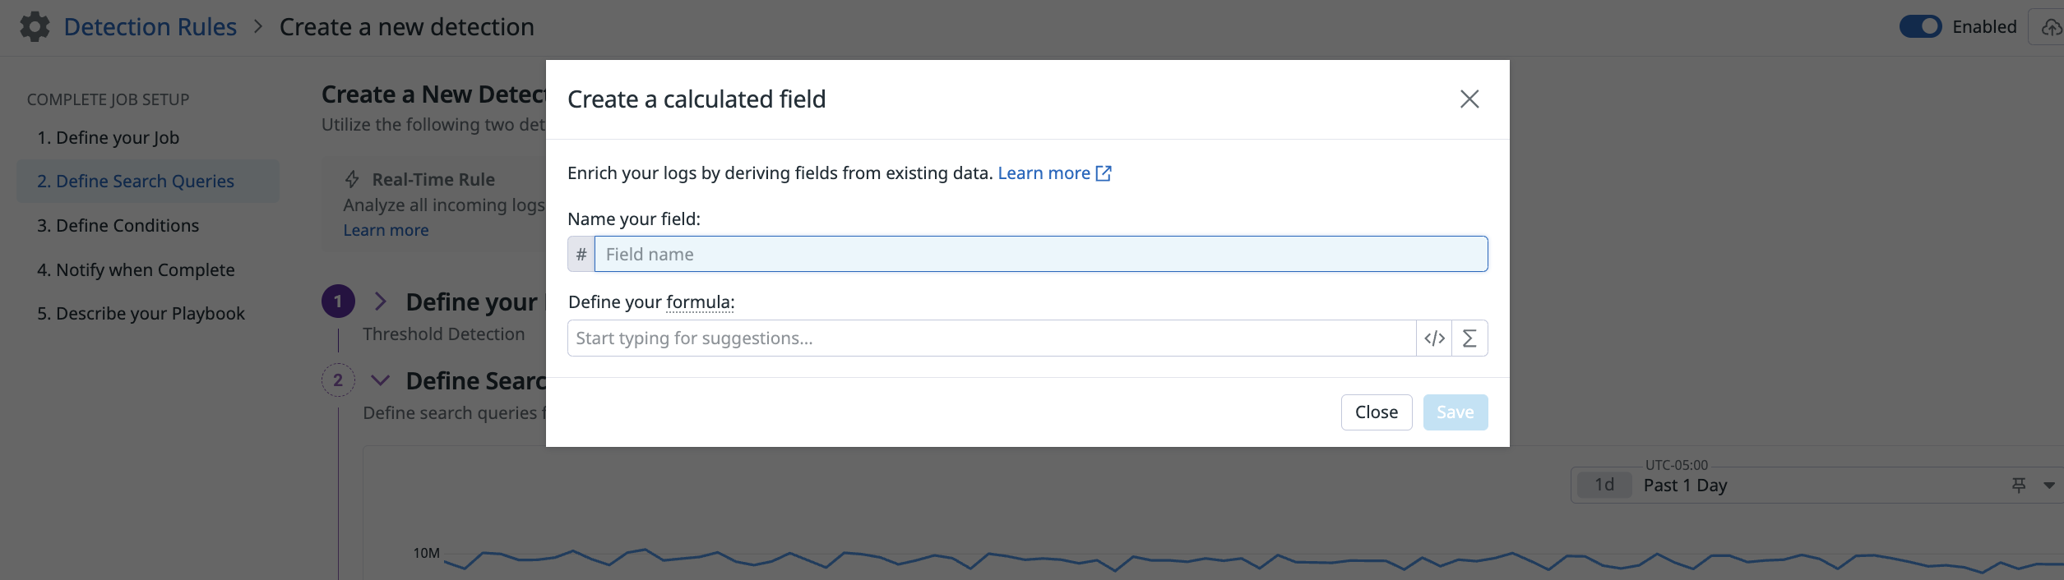The image size is (2064, 580).
Task: Select 1. Define your Job step
Action: pyautogui.click(x=108, y=137)
